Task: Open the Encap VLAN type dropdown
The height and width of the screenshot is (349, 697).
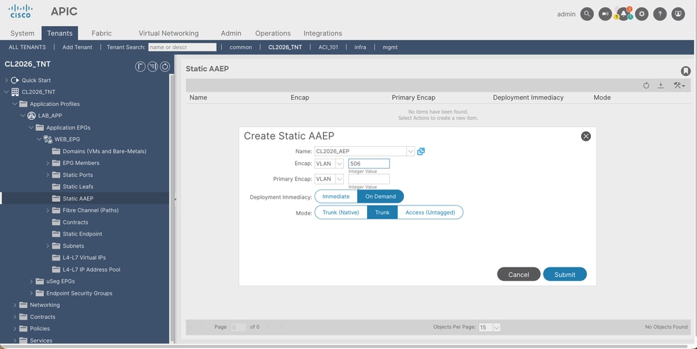Action: [x=340, y=164]
